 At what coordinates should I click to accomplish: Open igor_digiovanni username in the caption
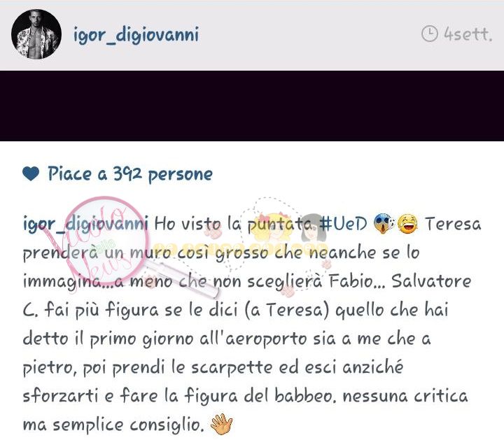tap(85, 224)
